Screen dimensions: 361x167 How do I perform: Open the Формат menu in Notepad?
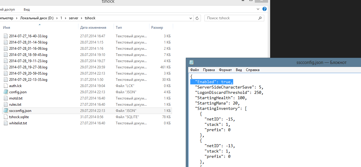pyautogui.click(x=225, y=70)
